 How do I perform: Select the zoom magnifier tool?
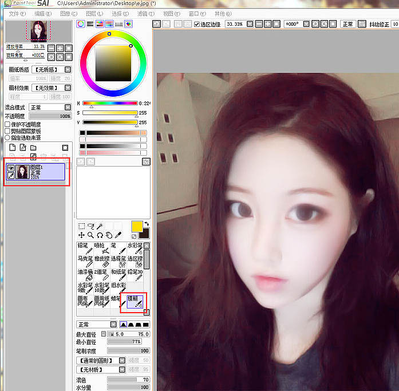(90, 235)
